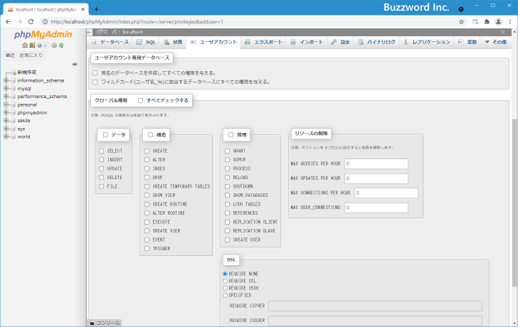Click the server breadcrumb icon before localhost
The image size is (518, 327).
pyautogui.click(x=100, y=32)
